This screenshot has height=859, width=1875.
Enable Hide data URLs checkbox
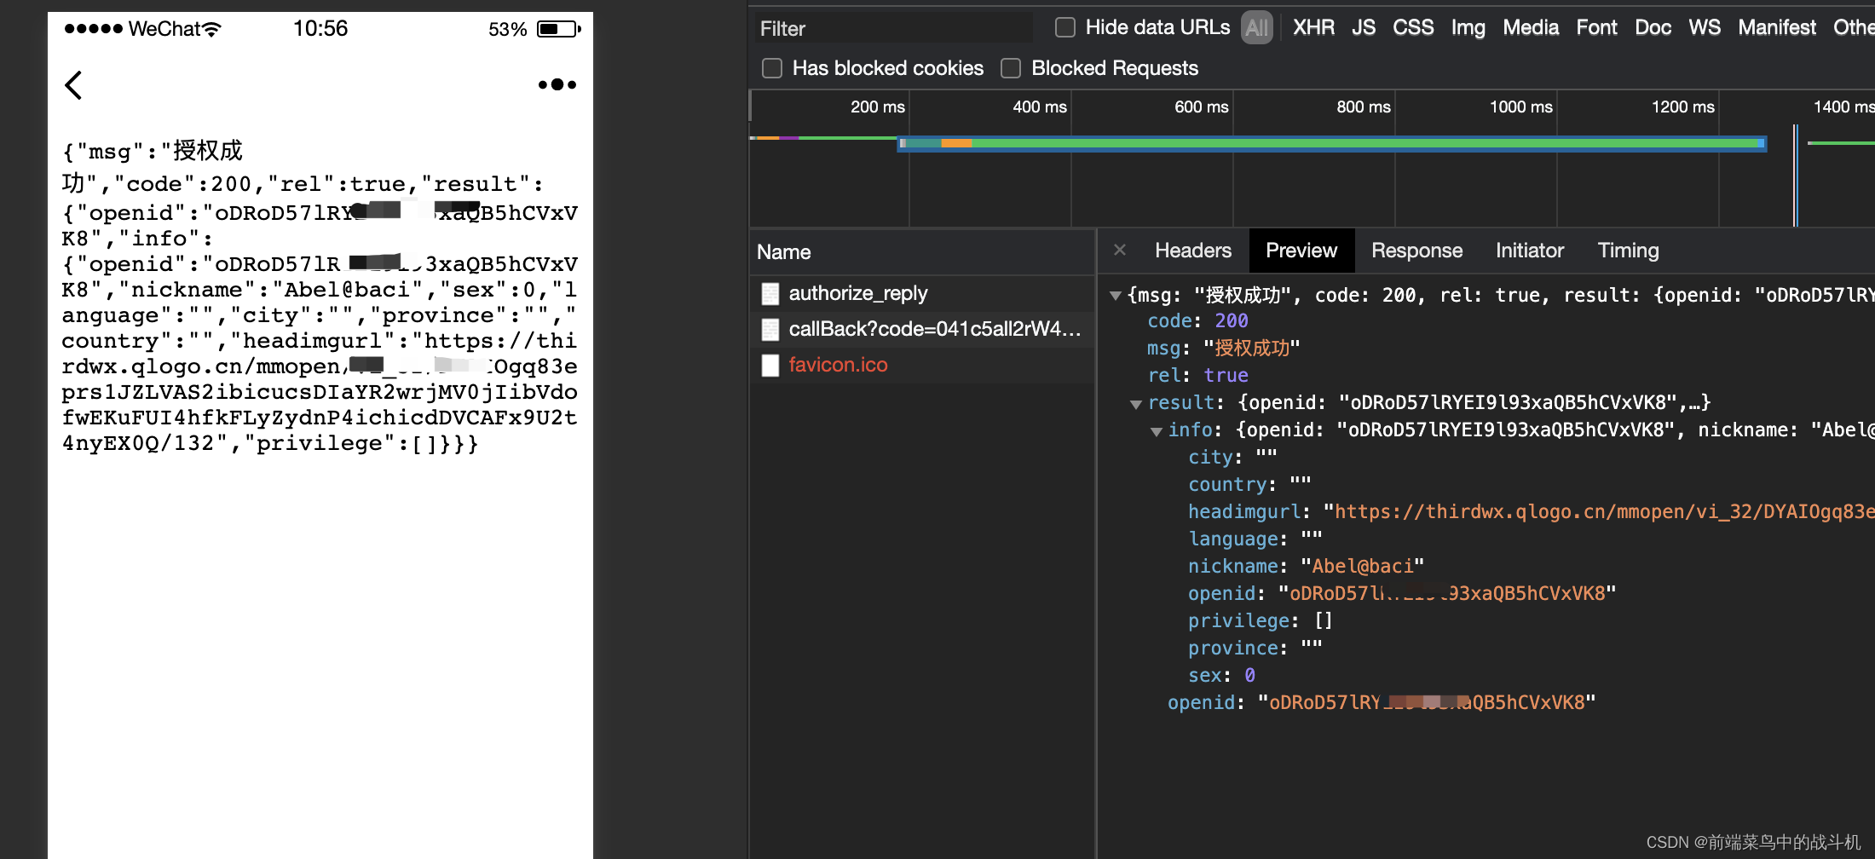[1065, 27]
